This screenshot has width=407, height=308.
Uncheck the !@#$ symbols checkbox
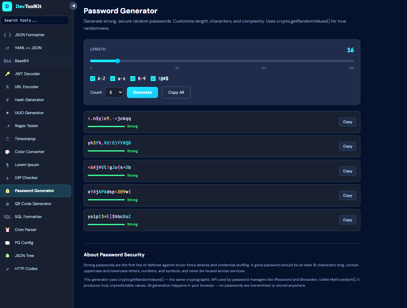pyautogui.click(x=153, y=79)
